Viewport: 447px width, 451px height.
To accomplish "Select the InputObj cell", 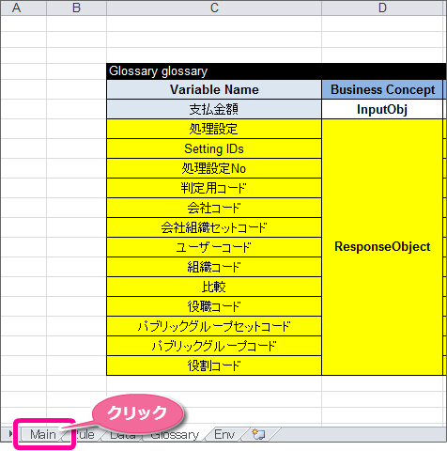I will (382, 109).
